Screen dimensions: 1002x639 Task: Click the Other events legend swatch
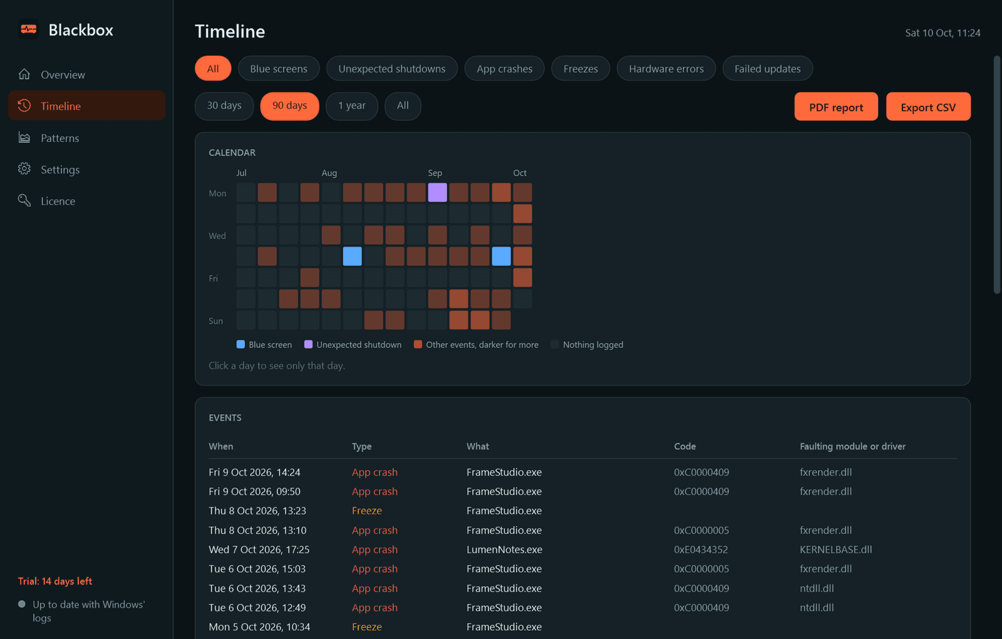point(418,344)
